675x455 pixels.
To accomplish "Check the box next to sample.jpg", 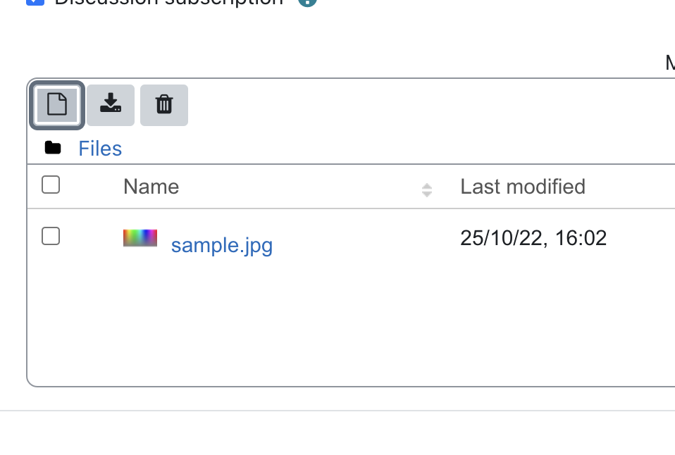I will tap(51, 236).
